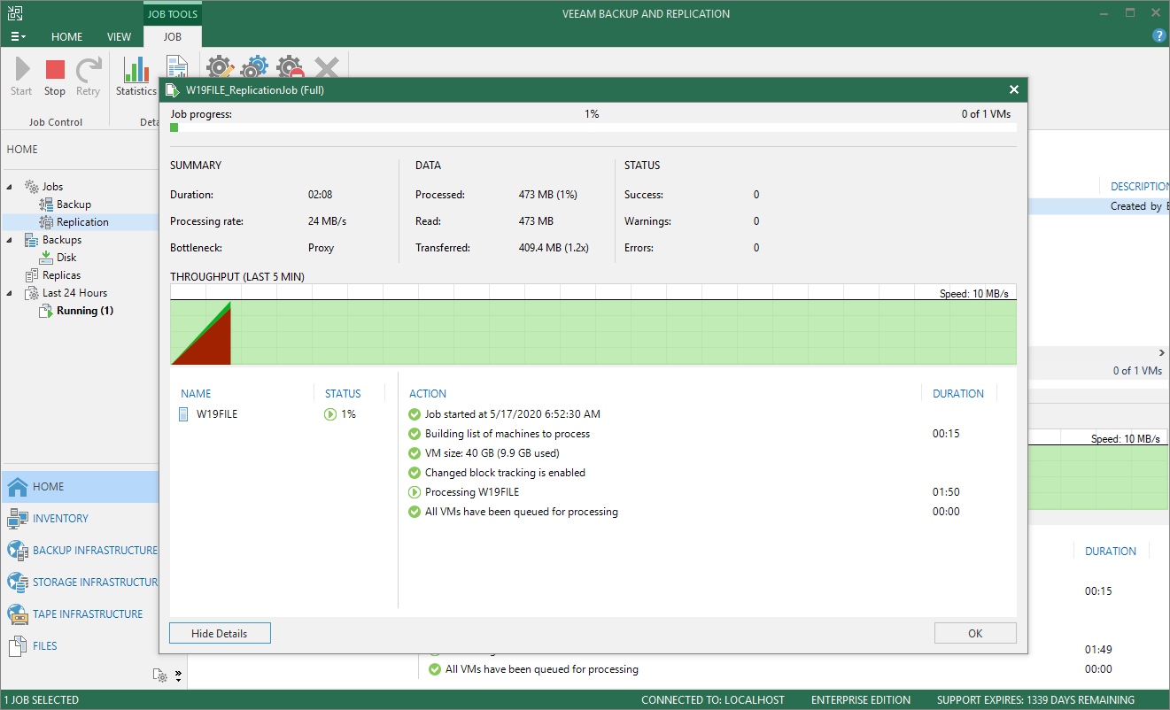Click the Bottleneck value 'Proxy'
1170x710 pixels.
point(321,248)
